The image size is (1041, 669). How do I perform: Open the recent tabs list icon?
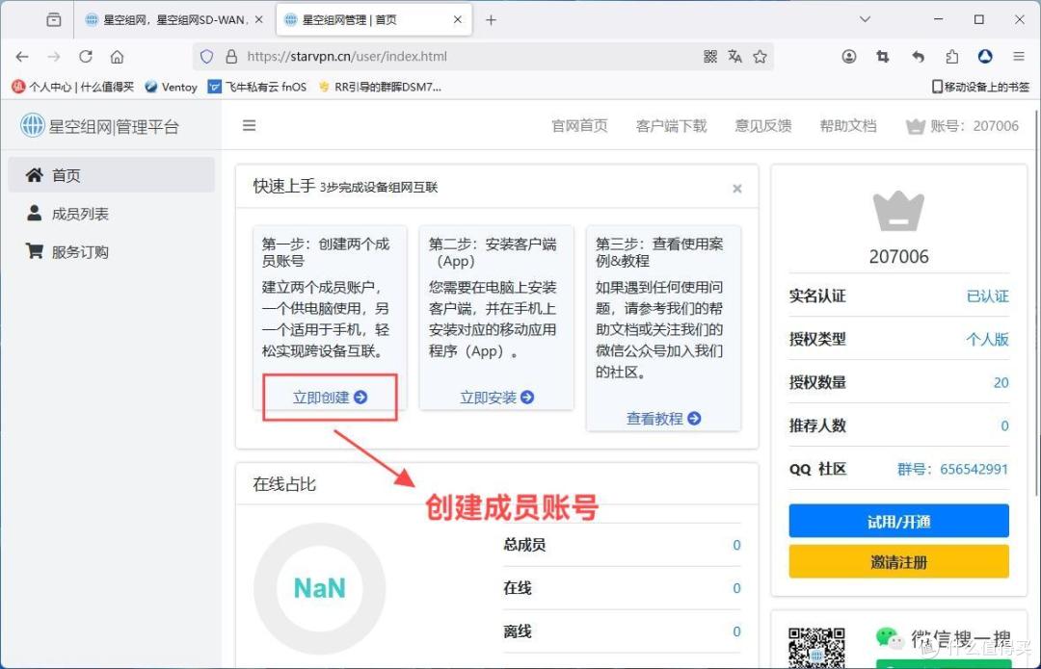click(x=54, y=20)
